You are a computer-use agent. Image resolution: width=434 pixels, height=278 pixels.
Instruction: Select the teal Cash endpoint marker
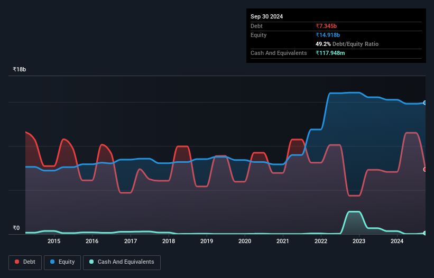click(425, 233)
